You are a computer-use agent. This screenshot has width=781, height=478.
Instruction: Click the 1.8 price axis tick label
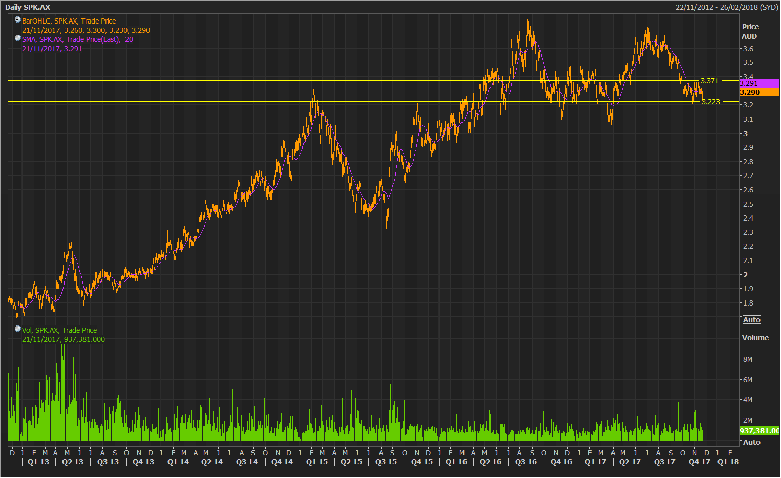[x=748, y=303]
